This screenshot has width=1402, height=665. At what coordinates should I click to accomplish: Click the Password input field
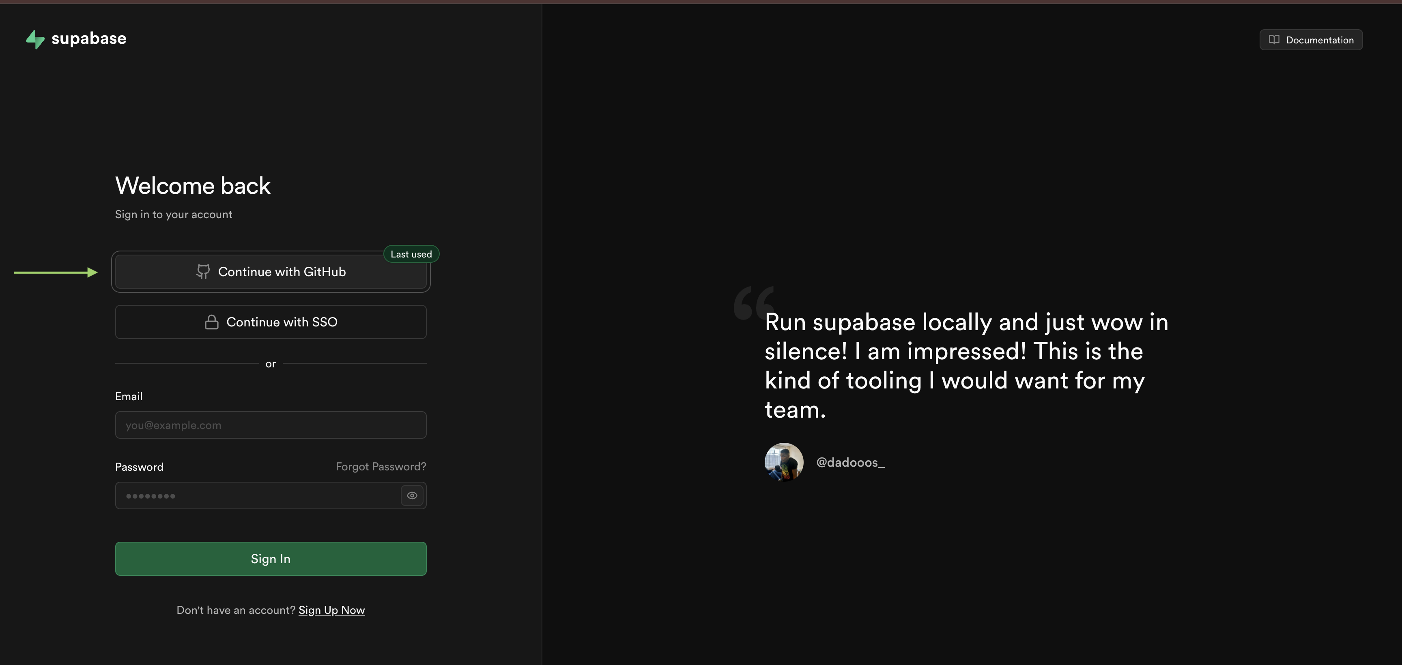(x=256, y=495)
